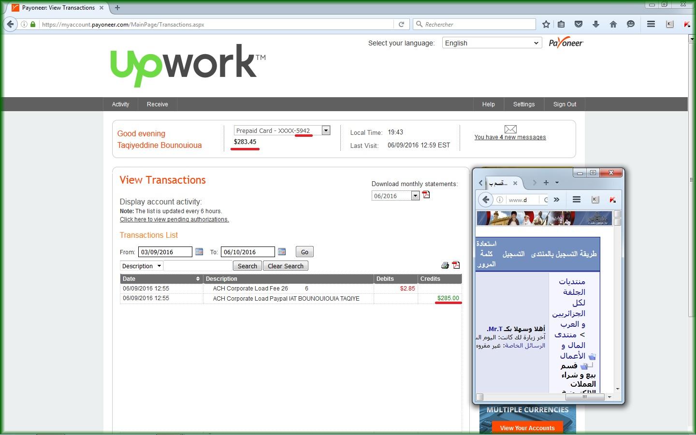Export transactions list to PDF
Screen dimensions: 696x435
click(456, 265)
